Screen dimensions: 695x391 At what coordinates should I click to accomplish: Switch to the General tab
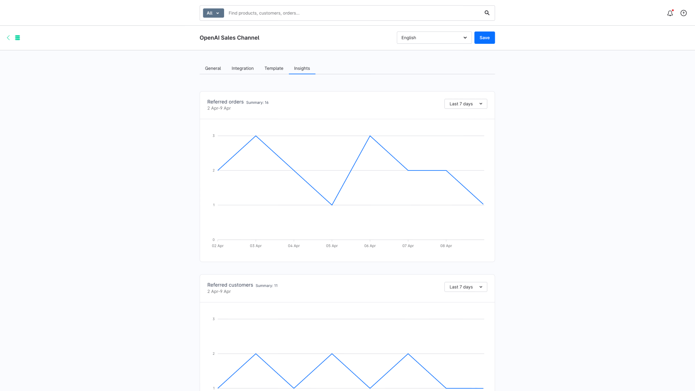pos(213,68)
